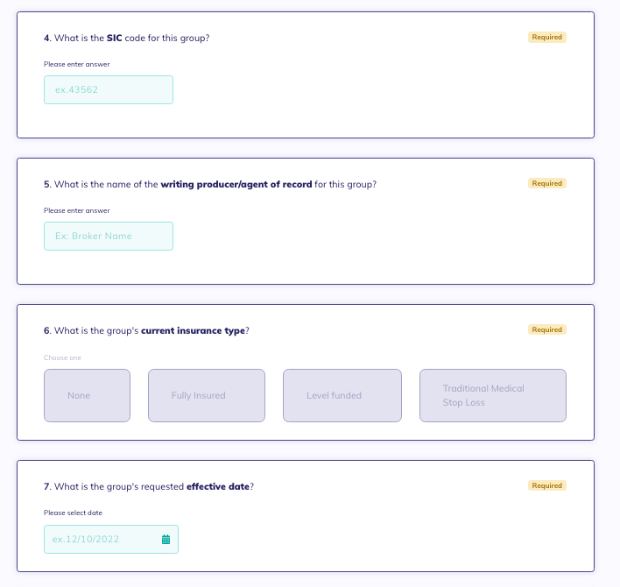Click the Required badge on question 7
Image resolution: width=620 pixels, height=587 pixels.
(546, 485)
